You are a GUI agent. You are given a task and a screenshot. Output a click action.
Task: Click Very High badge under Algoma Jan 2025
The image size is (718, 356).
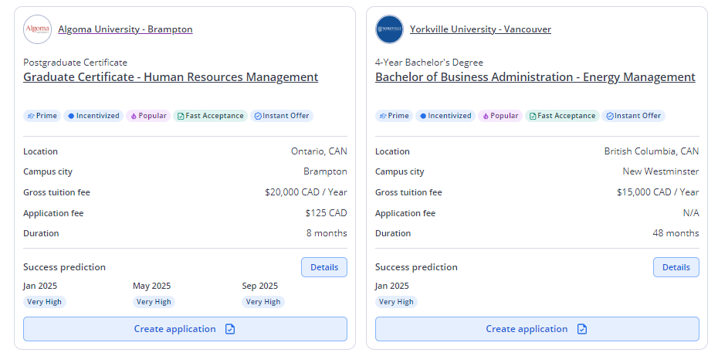(x=45, y=302)
